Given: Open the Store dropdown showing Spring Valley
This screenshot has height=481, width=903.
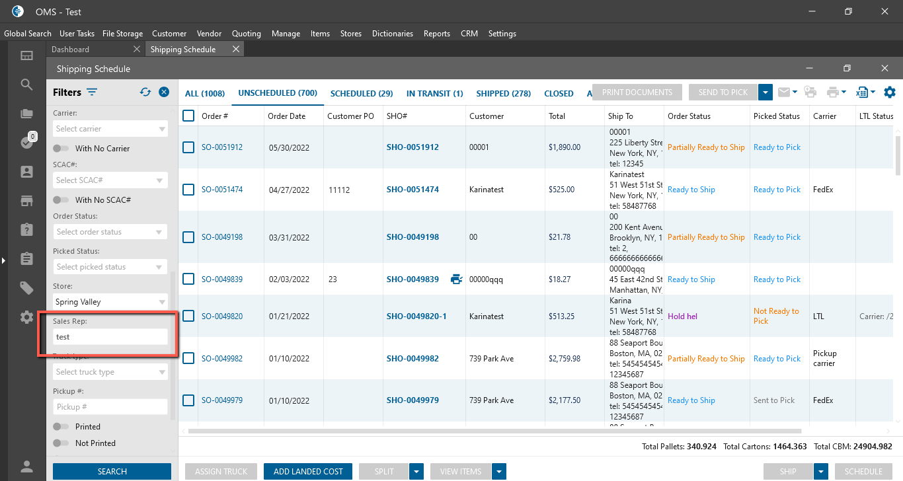Looking at the screenshot, I should (110, 302).
